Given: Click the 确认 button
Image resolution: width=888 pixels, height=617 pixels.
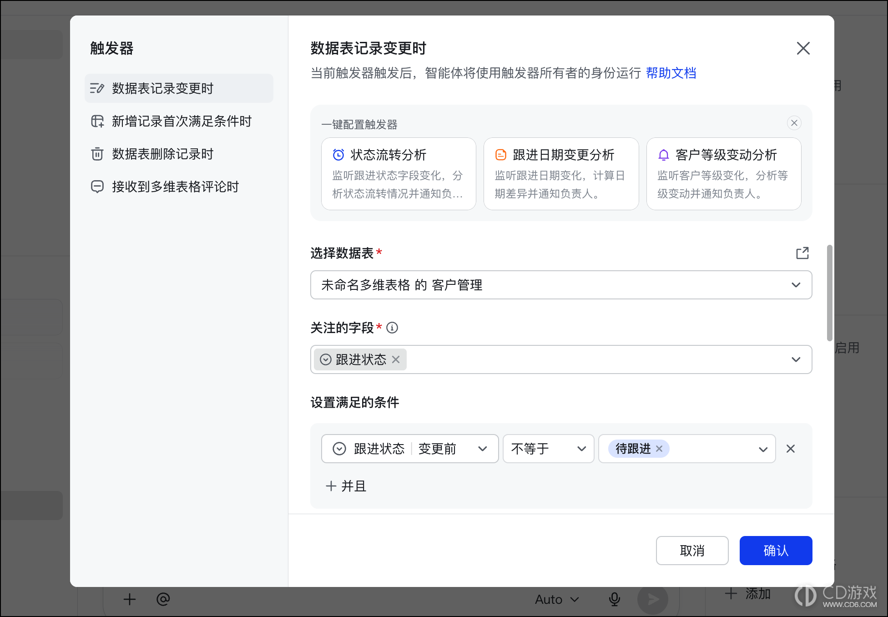Looking at the screenshot, I should 776,551.
